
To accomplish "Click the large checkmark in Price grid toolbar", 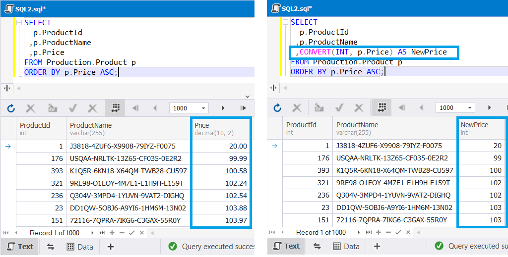I will pos(73,108).
